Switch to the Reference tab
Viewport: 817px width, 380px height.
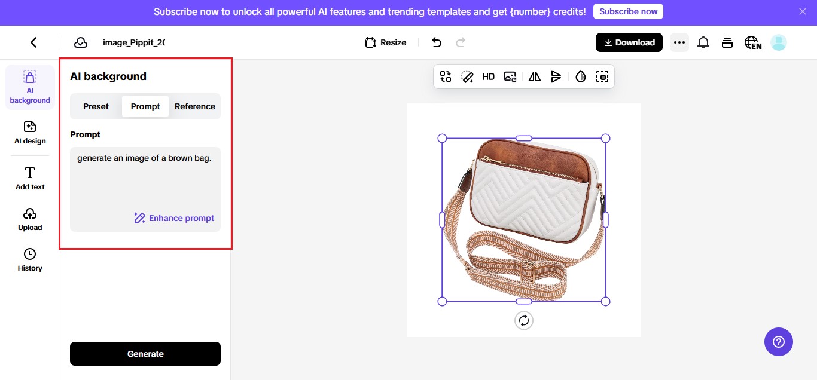pyautogui.click(x=194, y=106)
